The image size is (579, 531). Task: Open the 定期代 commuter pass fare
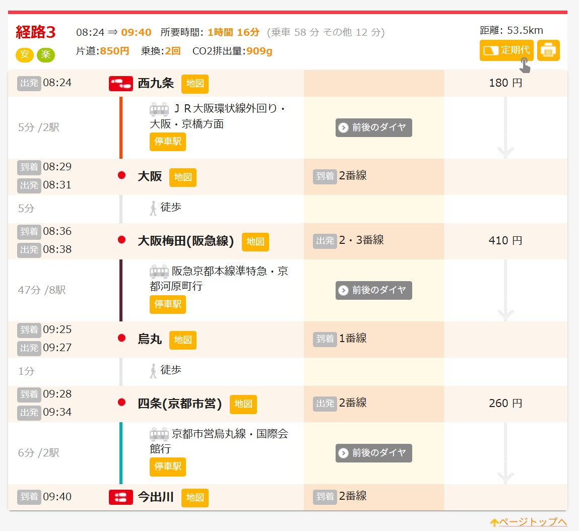pos(506,50)
